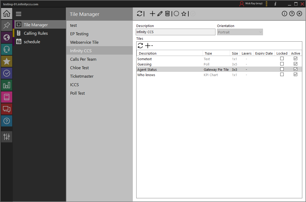306x202 pixels.
Task: Select the test layout
Action: click(100, 25)
